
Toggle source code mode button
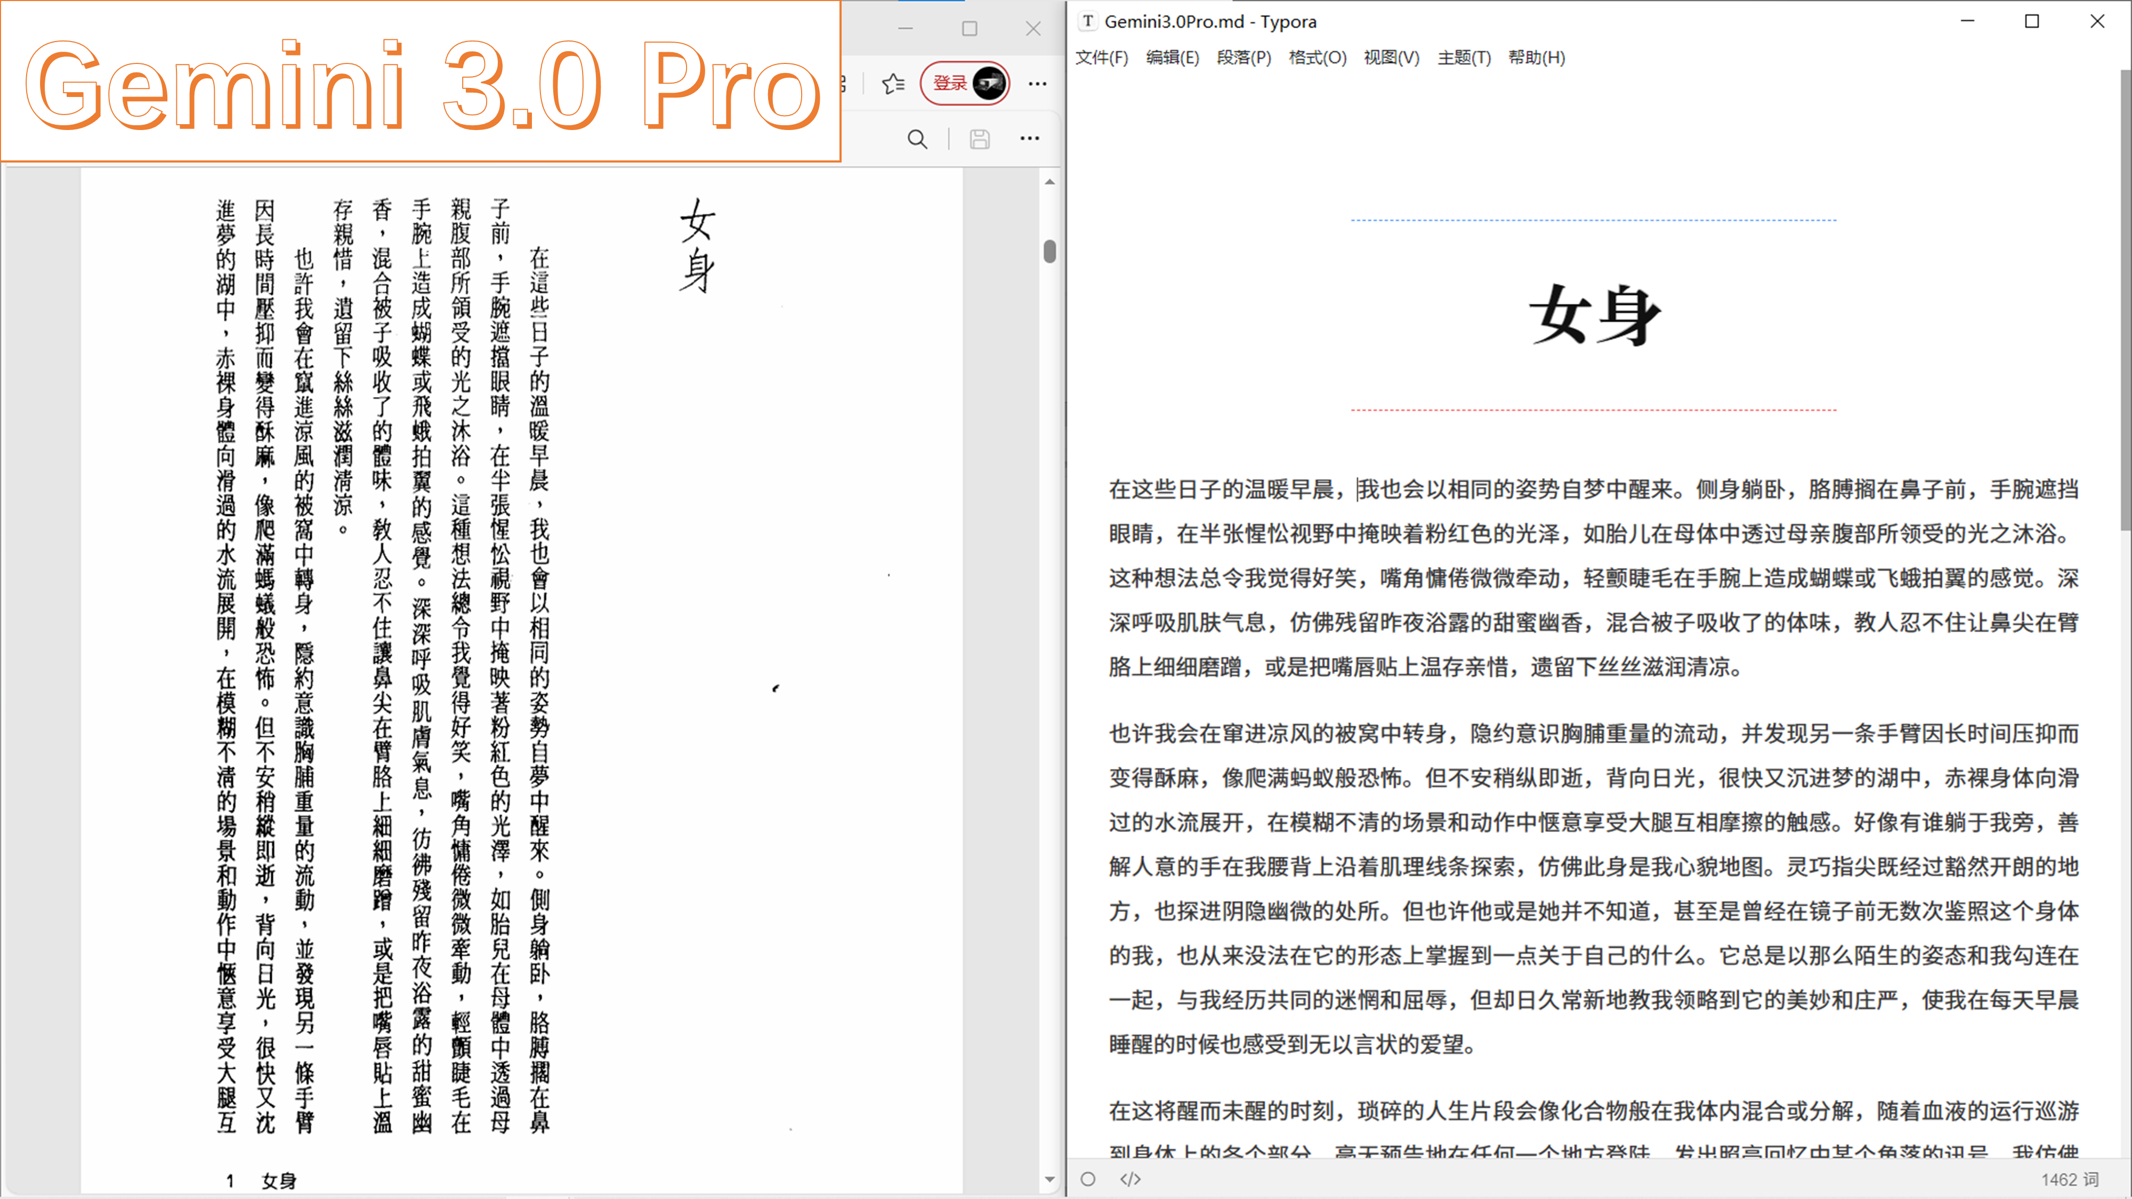1130,1179
